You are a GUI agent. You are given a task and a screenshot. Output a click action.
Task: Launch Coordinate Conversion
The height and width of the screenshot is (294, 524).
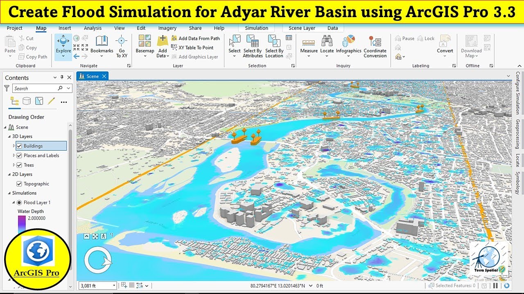(375, 46)
